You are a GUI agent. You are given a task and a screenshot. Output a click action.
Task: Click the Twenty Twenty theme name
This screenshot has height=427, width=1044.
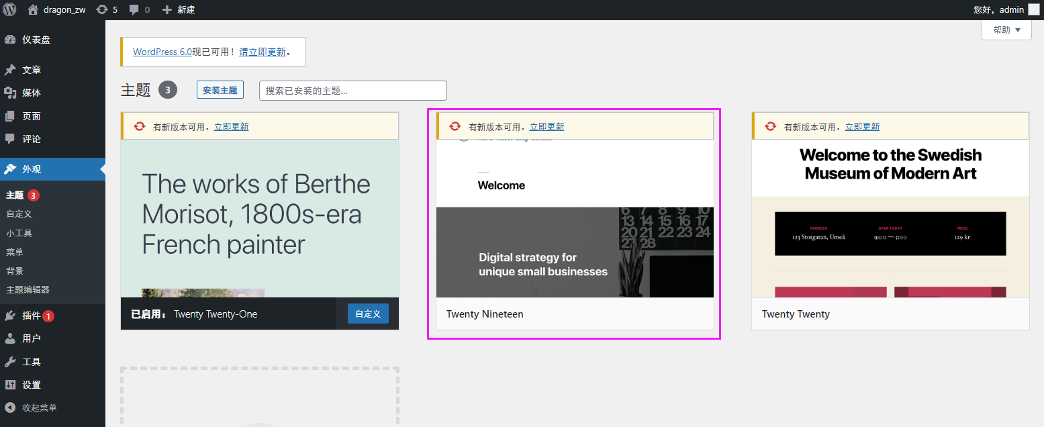(x=796, y=314)
